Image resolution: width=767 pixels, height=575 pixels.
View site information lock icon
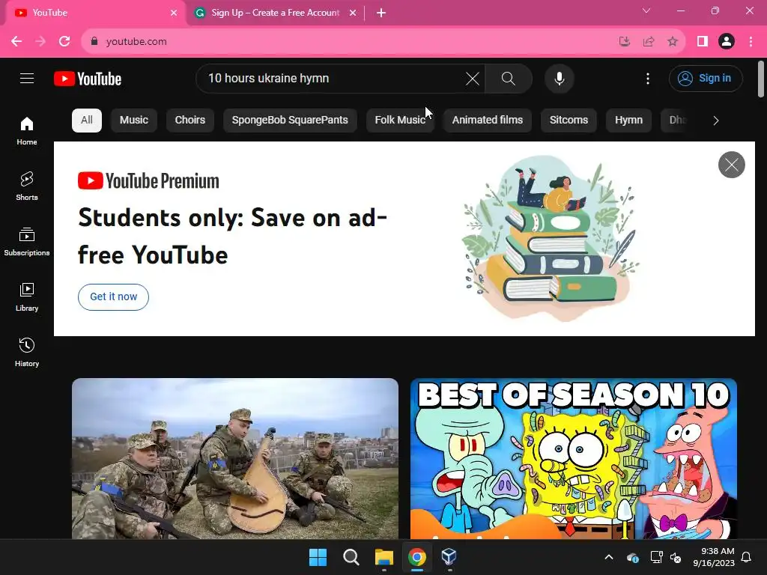point(94,42)
